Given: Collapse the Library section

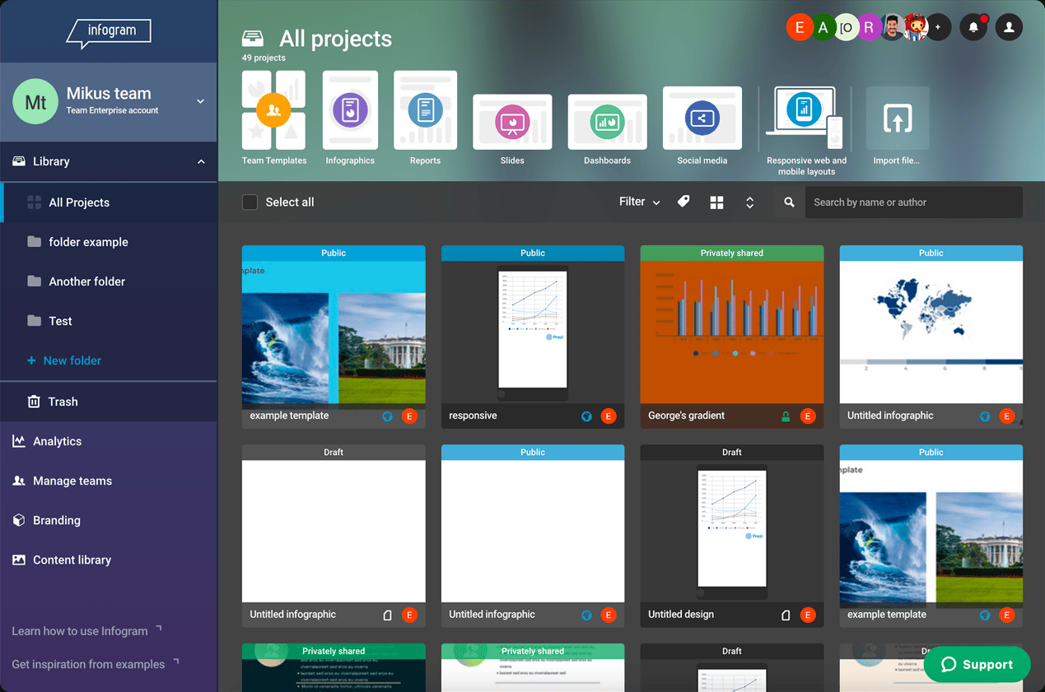Looking at the screenshot, I should 201,162.
